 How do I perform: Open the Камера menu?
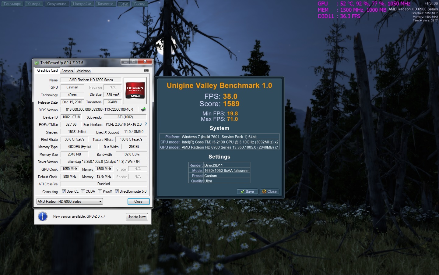(34, 4)
